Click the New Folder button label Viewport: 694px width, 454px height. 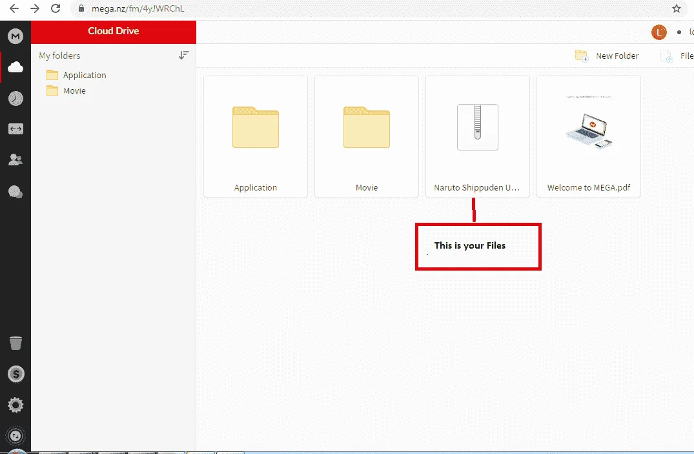coord(617,56)
